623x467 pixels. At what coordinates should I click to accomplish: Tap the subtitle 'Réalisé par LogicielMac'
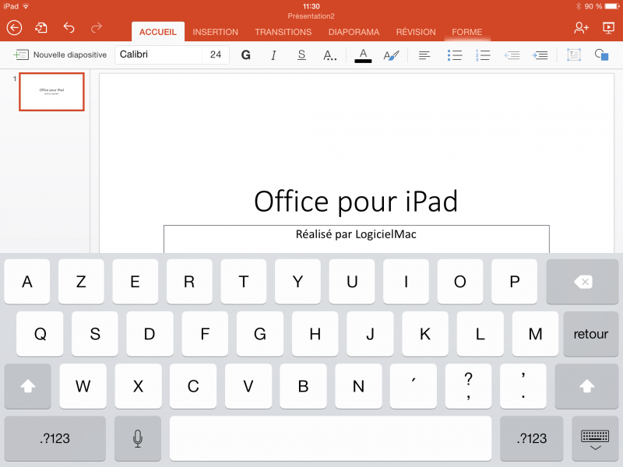356,234
